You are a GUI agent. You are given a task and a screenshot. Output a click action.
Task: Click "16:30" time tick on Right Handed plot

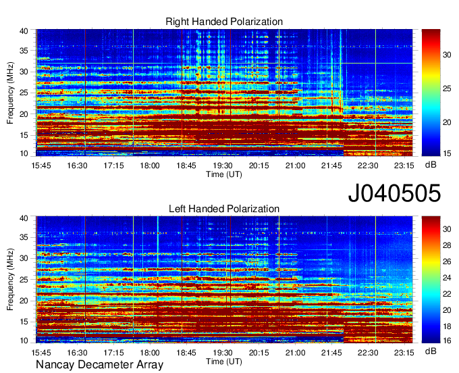(x=77, y=166)
